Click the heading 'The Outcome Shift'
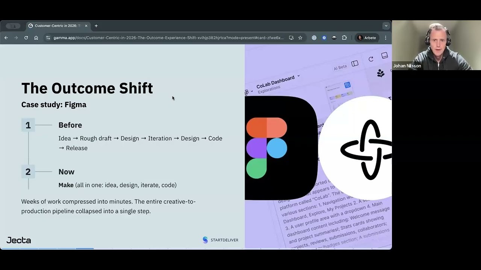 click(87, 88)
